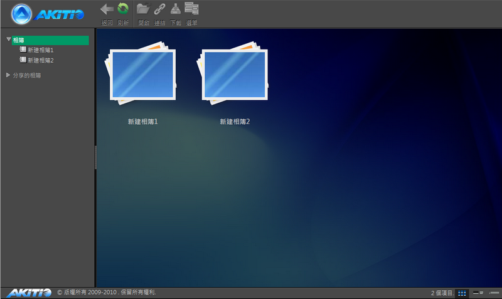Click the 下載 (Download) icon

176,9
